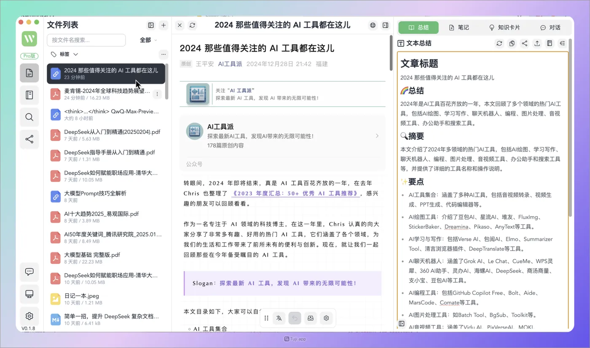This screenshot has height=348, width=590.
Task: Switch to the 对话 tab
Action: (x=550, y=27)
